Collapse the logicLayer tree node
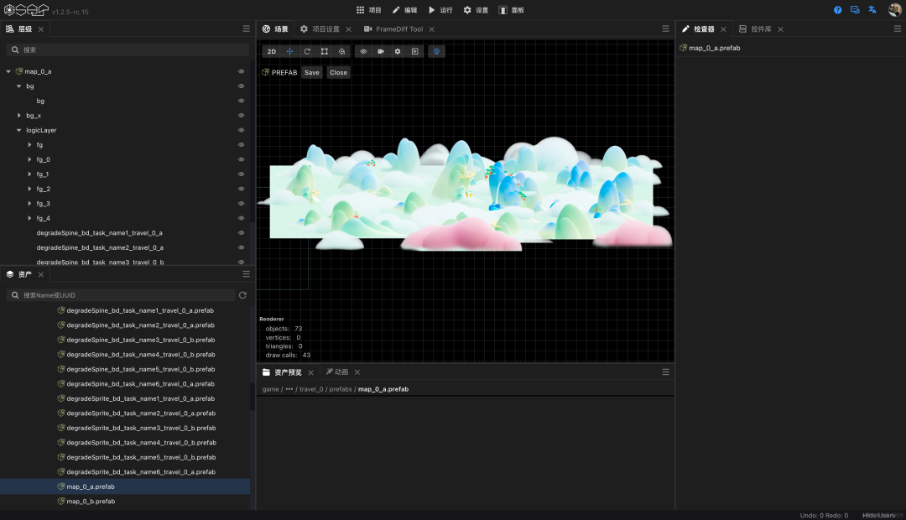The height and width of the screenshot is (520, 906). (x=18, y=130)
